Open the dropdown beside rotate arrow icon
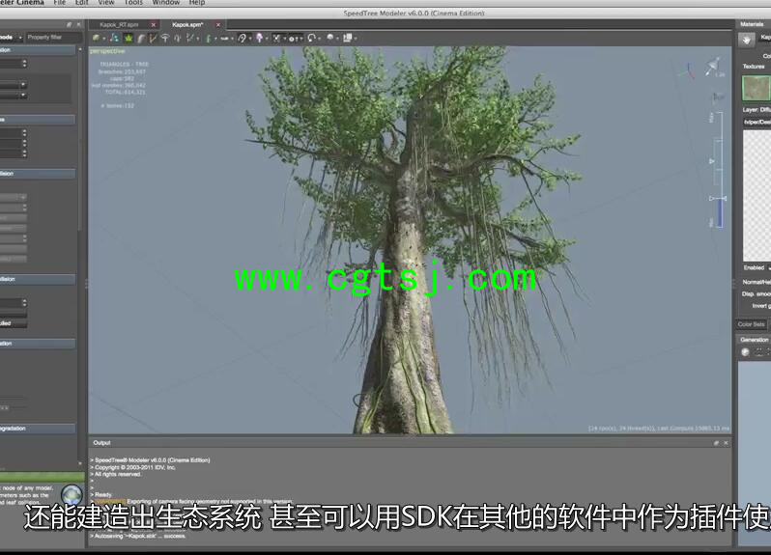 (x=319, y=39)
